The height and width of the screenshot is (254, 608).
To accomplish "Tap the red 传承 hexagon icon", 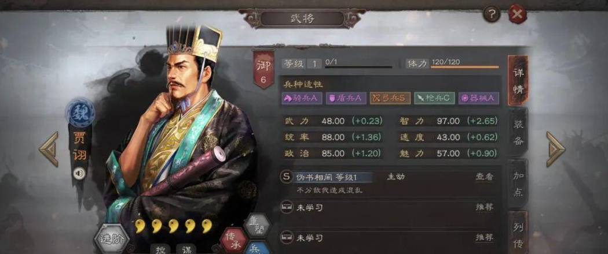I will pos(233,241).
